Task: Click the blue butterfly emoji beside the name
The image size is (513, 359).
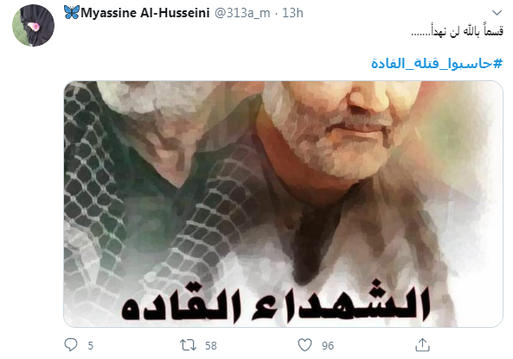Action: (72, 12)
